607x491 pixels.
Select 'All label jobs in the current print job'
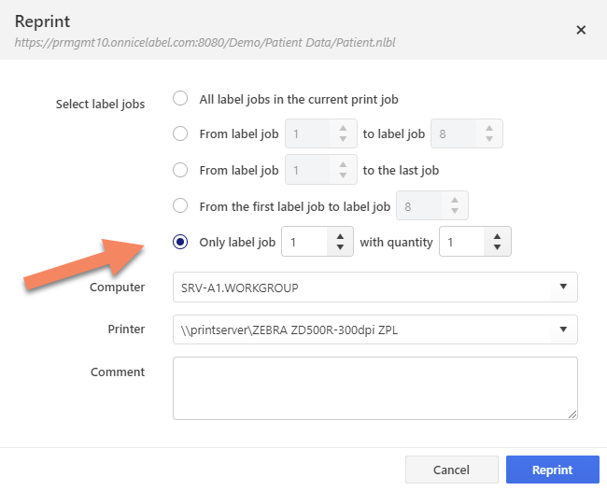click(x=180, y=98)
